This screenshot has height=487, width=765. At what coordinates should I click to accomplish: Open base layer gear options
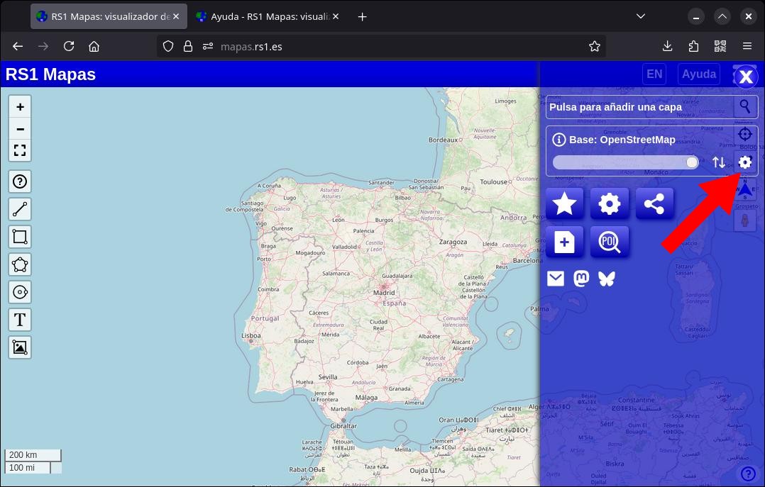pos(745,162)
